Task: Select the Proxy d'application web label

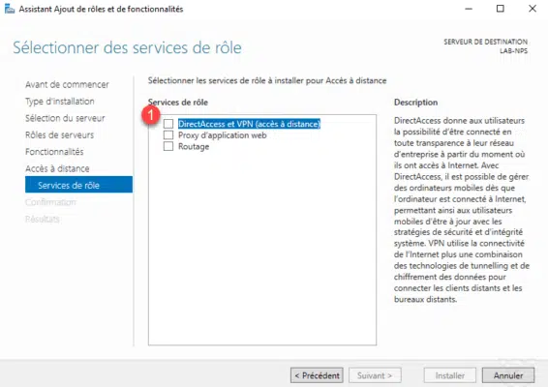Action: point(223,135)
